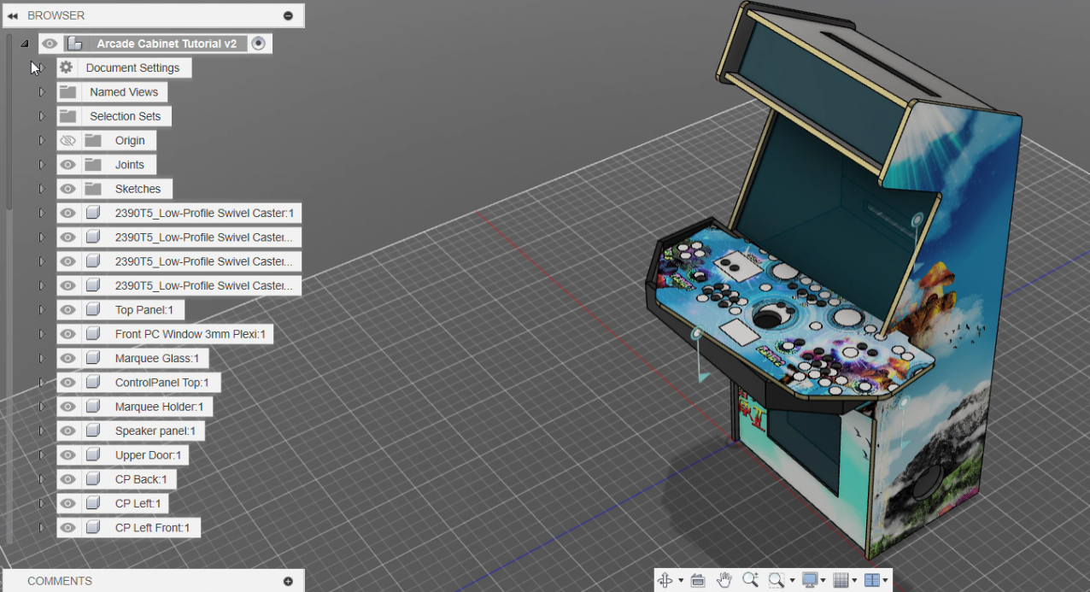
Task: Click the Sketches folder icon
Action: pos(92,189)
